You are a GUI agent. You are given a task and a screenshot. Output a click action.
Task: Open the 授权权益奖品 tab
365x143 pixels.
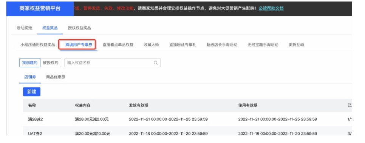pyautogui.click(x=79, y=28)
